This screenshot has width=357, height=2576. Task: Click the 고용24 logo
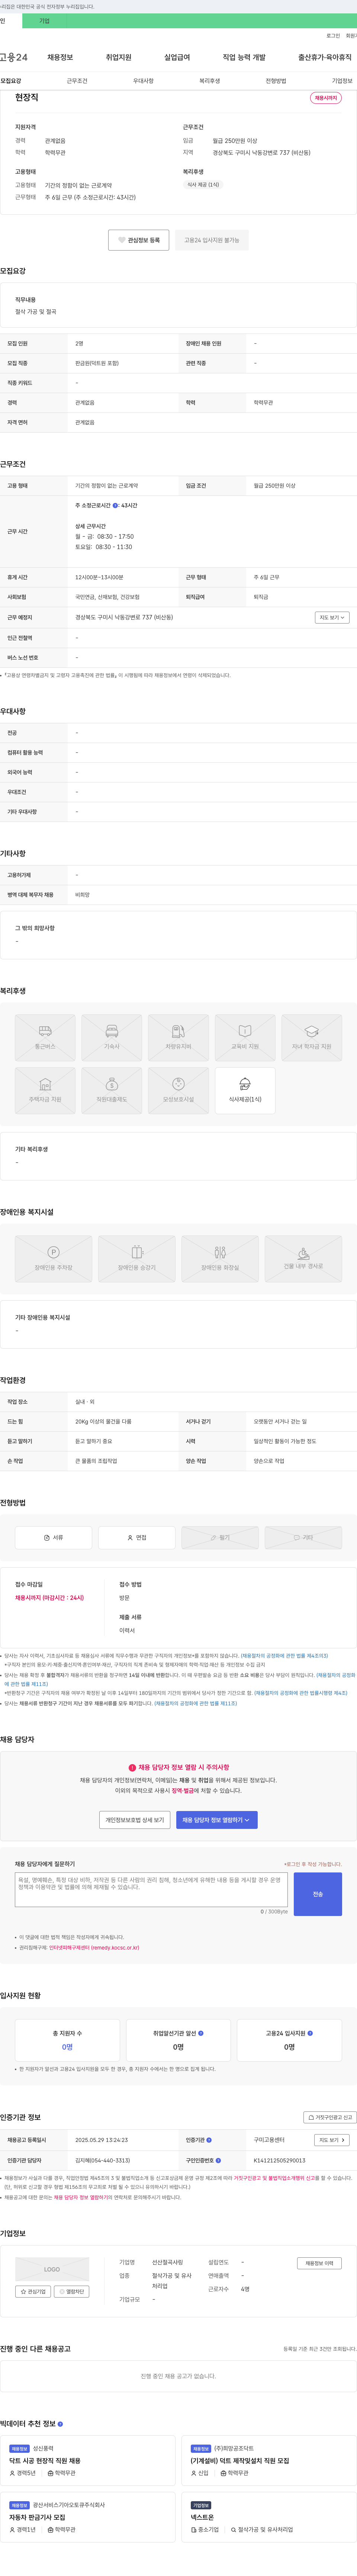[x=14, y=57]
